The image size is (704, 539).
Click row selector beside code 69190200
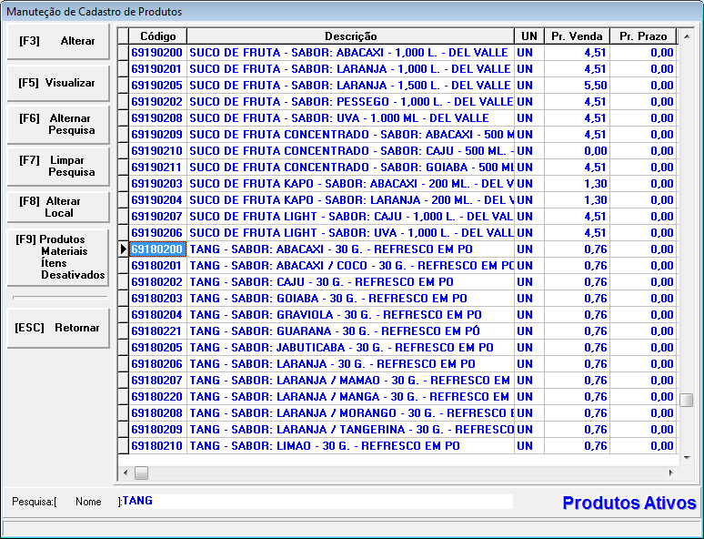pyautogui.click(x=123, y=53)
